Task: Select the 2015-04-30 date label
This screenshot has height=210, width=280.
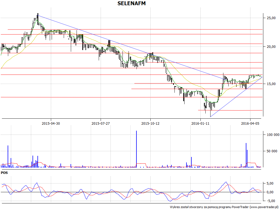Action: (51, 123)
